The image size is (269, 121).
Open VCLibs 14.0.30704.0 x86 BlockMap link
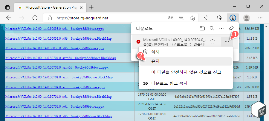pos(59,116)
